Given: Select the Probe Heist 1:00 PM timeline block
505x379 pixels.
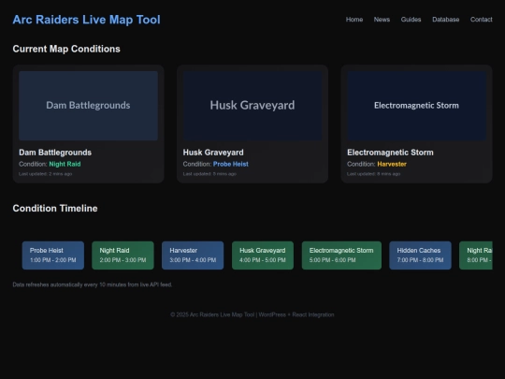Looking at the screenshot, I should 53,255.
